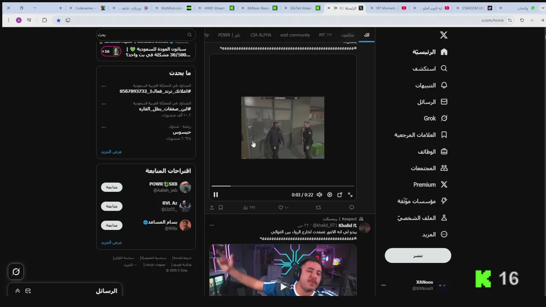The image size is (546, 307).
Task: Like the video post with 10 likes
Action: (x=284, y=208)
